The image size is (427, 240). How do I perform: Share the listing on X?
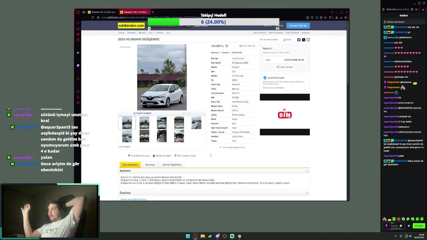point(304,40)
